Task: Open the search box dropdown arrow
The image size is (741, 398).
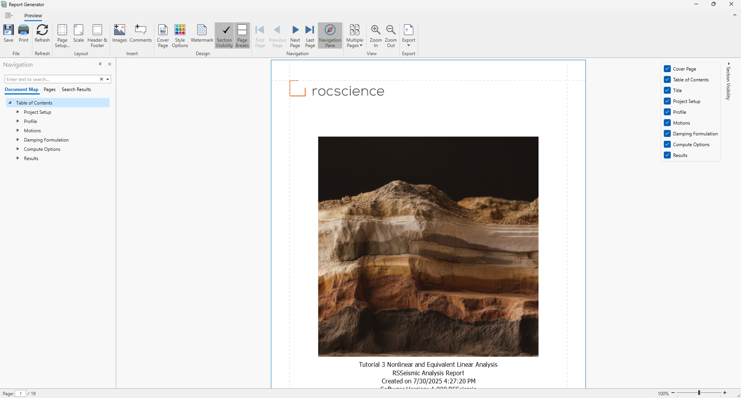Action: click(108, 79)
